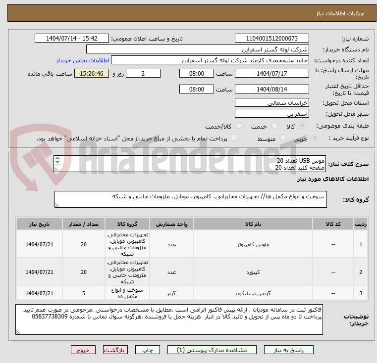Select the کالا radio button

(x=303, y=126)
